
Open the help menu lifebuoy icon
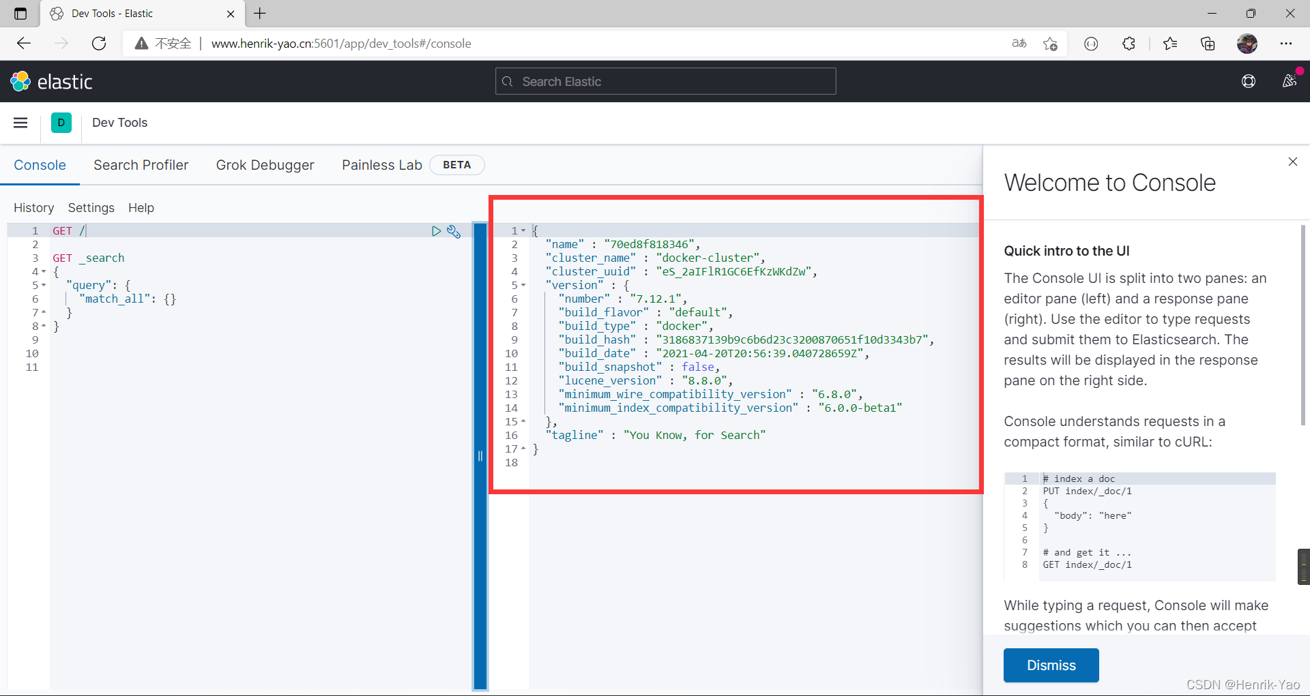click(1249, 82)
